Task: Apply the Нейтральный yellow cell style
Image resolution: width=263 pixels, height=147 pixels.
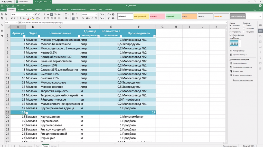Action: pos(141,16)
